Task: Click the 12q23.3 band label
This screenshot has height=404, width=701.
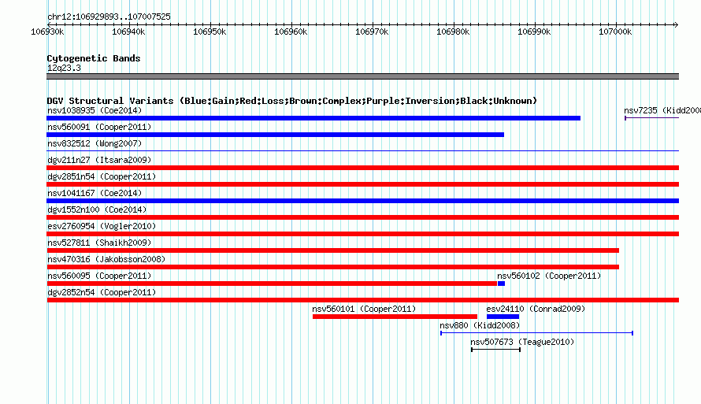Action: click(64, 68)
